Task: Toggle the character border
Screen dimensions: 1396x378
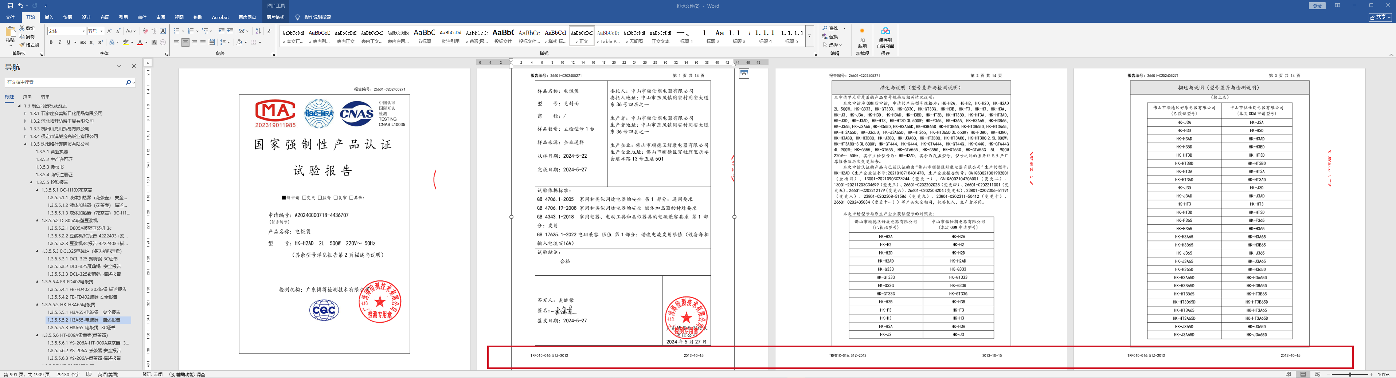Action: (163, 31)
